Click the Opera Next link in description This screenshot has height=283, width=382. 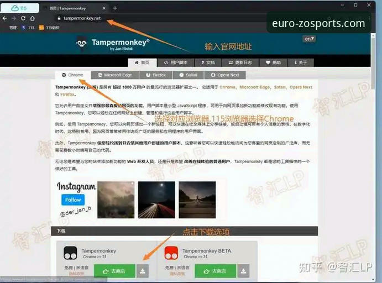(x=301, y=87)
